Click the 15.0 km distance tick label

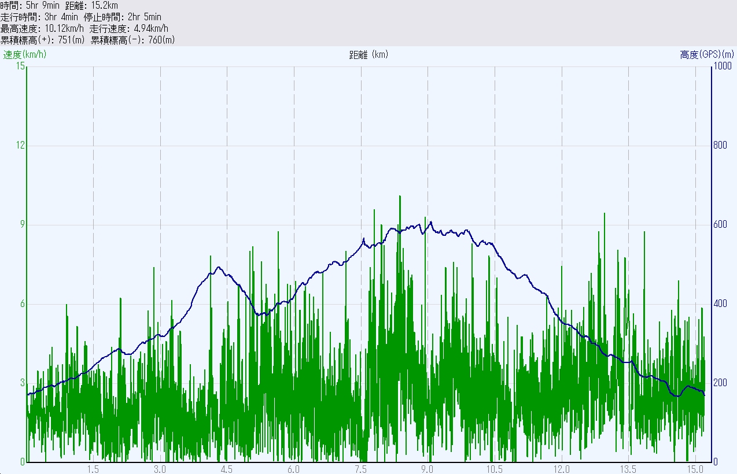click(695, 468)
